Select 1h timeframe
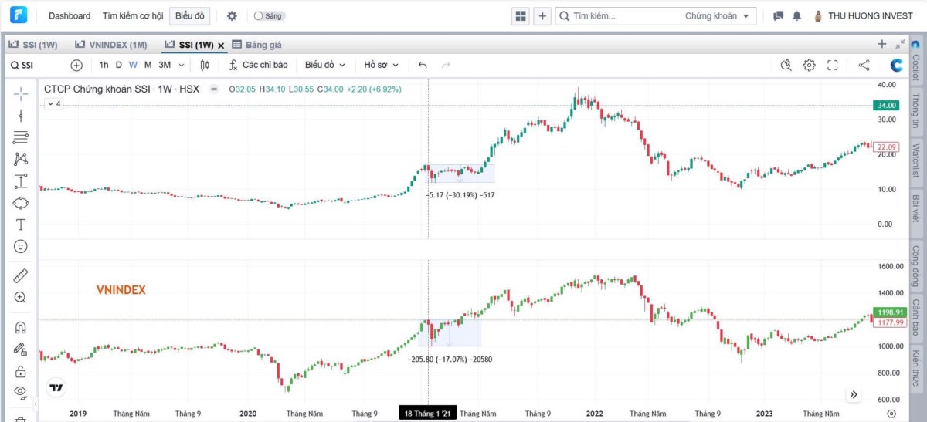The image size is (927, 422). 104,65
